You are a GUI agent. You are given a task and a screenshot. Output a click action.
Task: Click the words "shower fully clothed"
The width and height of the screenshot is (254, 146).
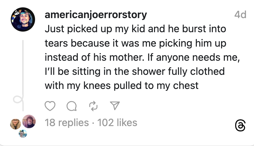pos(178,71)
